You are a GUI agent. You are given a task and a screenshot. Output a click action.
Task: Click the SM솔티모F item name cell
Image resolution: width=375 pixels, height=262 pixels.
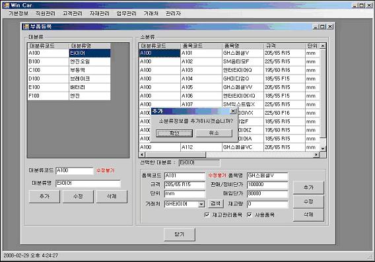243,61
